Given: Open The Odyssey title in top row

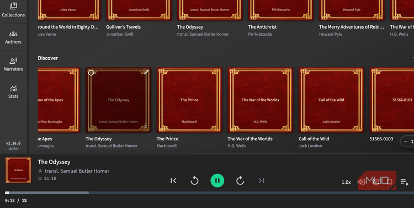Looking at the screenshot, I should [190, 27].
